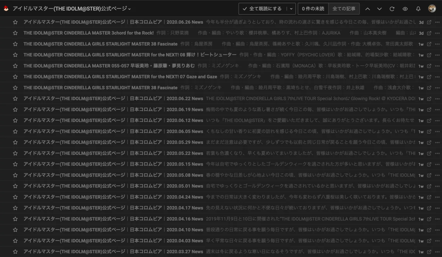
Task: Refresh the article list
Action: coord(392,8)
